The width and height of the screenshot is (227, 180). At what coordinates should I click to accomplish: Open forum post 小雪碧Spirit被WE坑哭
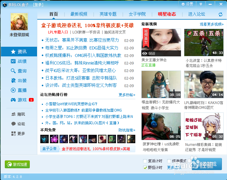tap(71, 104)
